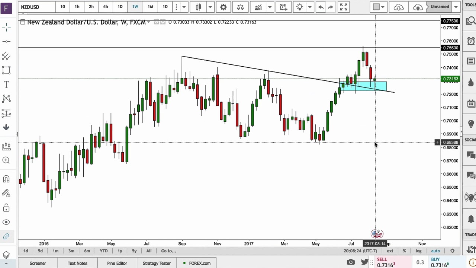The height and width of the screenshot is (268, 476).
Task: Click the SELL 0.7316 button
Action: [392, 262]
